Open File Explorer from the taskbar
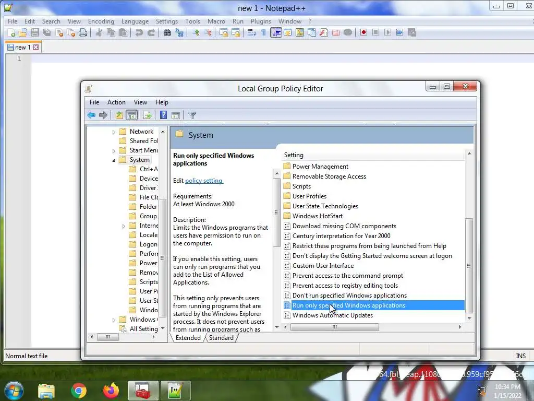 coord(46,391)
